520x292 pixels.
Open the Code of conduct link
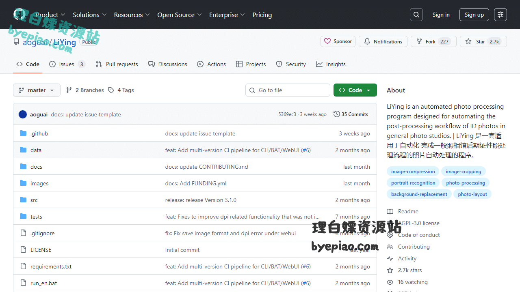pos(414,235)
